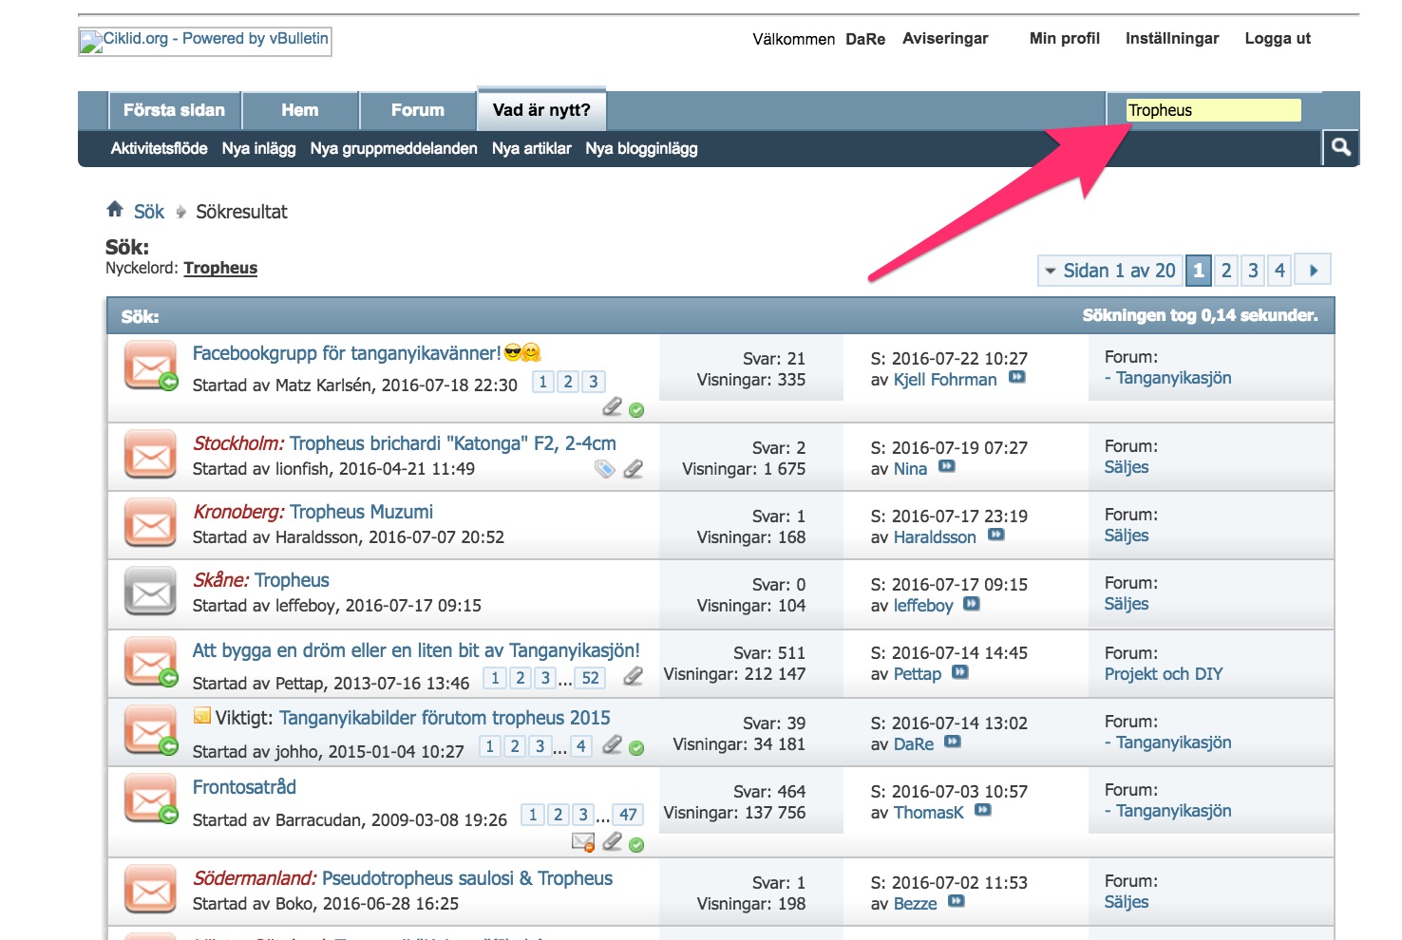Go to results page 3
Viewport: 1402px width, 940px height.
point(1253,271)
